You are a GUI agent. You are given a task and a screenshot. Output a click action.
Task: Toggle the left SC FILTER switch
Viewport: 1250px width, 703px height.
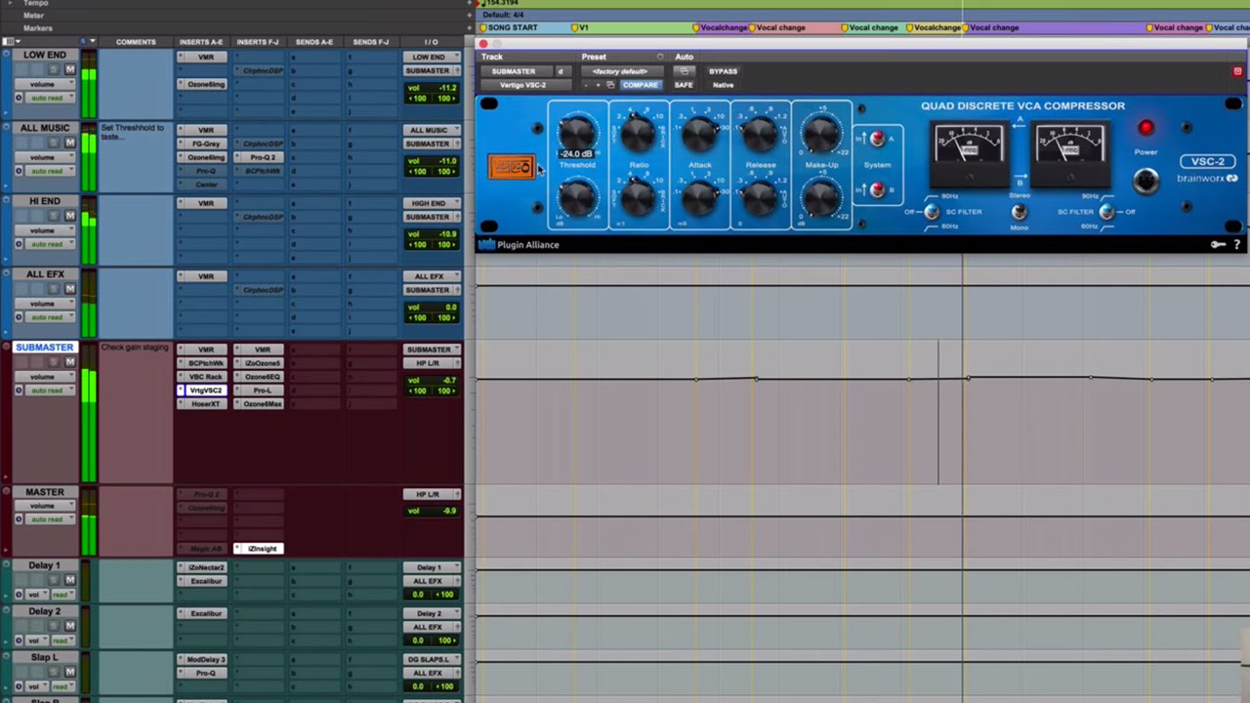pyautogui.click(x=931, y=212)
